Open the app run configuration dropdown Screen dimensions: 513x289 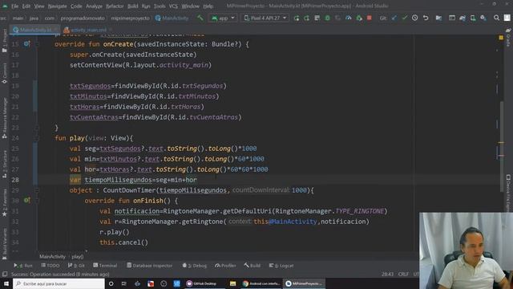(223, 18)
